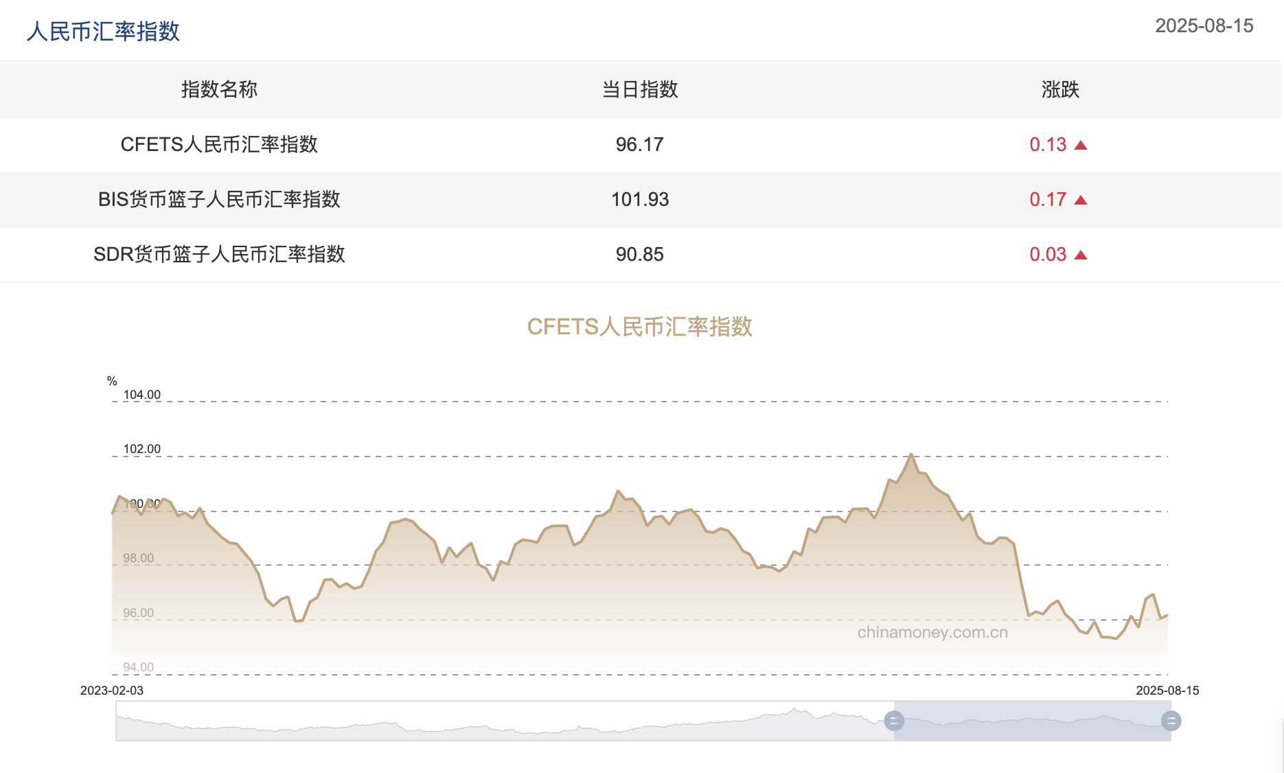Select the SDR货币篮子人民币汇率指数 row name
The image size is (1284, 773).
(x=219, y=255)
